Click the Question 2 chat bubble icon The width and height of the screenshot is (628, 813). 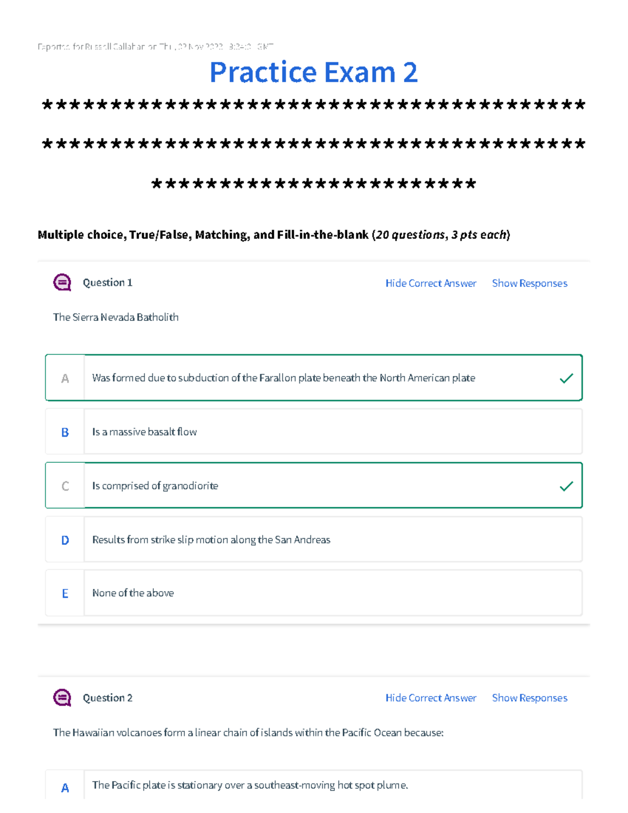coord(62,698)
